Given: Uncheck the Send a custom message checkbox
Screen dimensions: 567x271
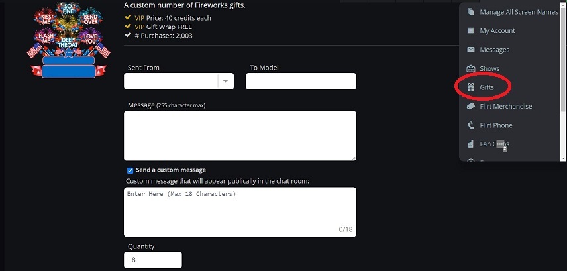Looking at the screenshot, I should tap(130, 170).
